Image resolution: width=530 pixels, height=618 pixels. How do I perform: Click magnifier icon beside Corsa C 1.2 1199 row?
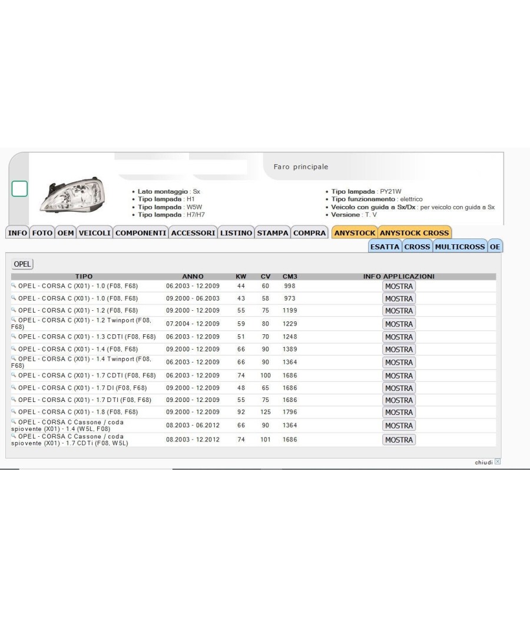[14, 310]
